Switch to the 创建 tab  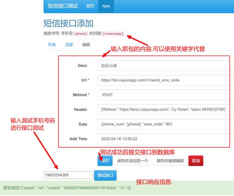click(69, 45)
